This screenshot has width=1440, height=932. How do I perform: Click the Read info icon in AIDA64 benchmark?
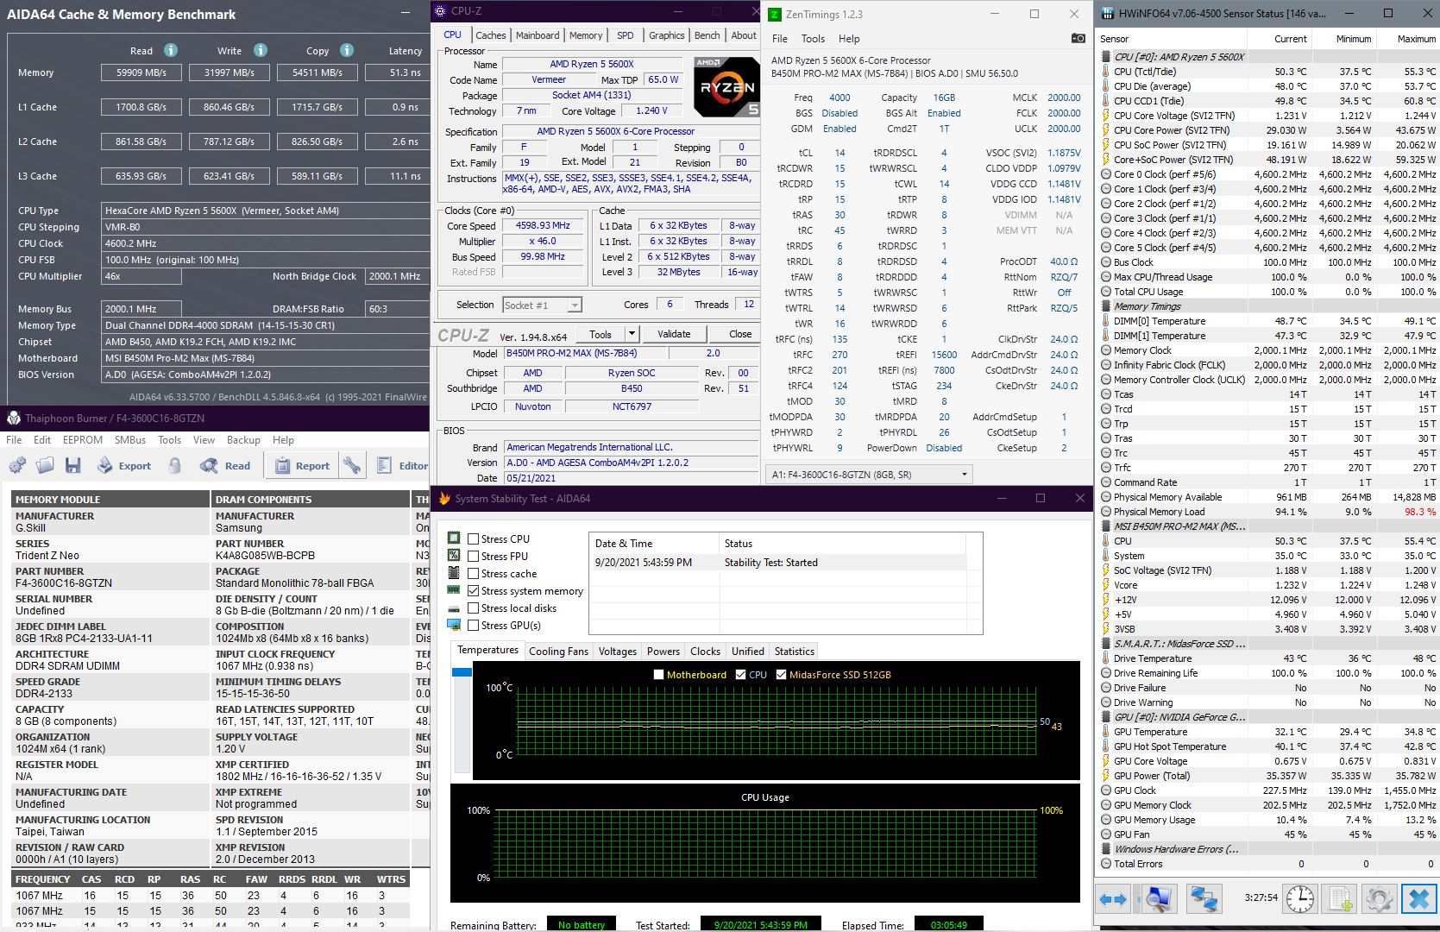[171, 50]
